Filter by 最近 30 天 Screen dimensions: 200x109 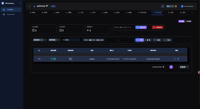click(x=100, y=40)
